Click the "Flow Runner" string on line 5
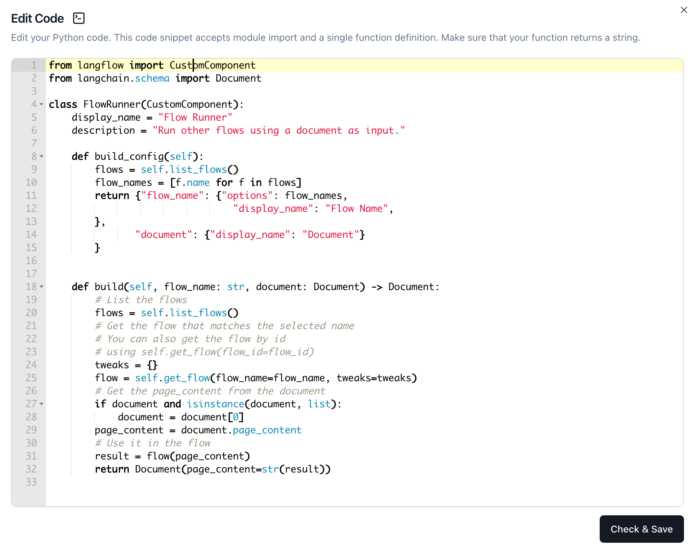 click(x=195, y=117)
